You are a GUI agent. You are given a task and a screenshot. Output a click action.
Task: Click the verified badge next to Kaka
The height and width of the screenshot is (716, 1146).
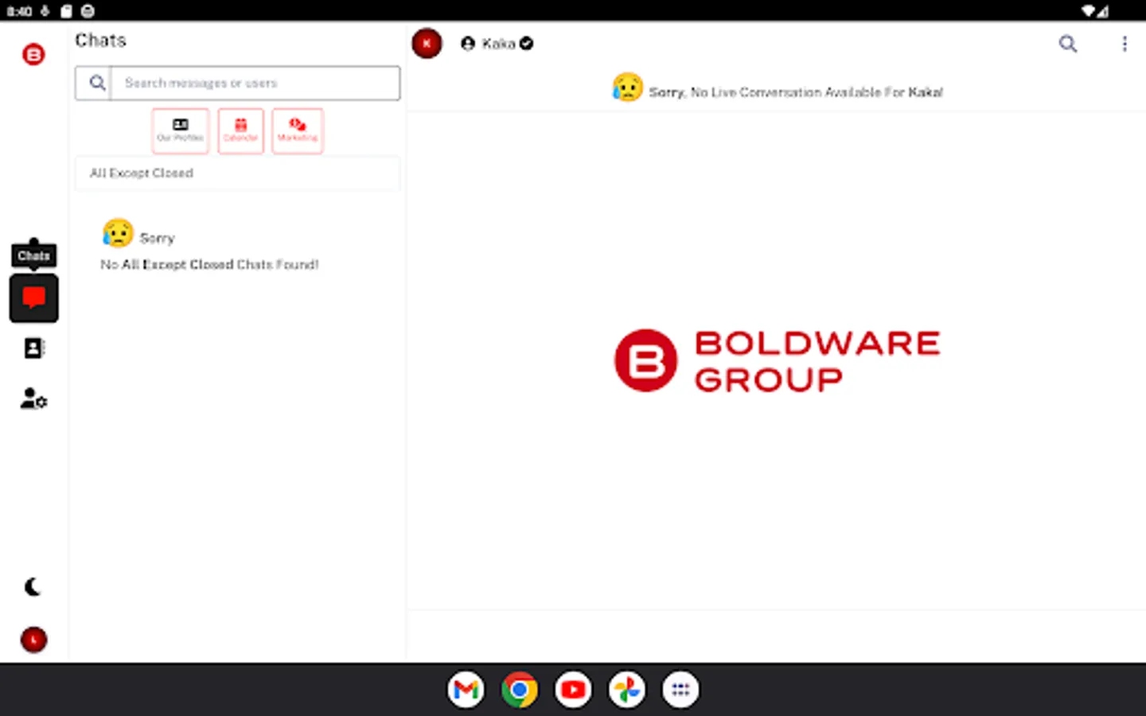click(x=526, y=44)
